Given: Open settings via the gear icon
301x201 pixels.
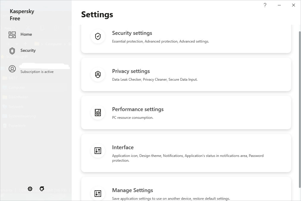Looking at the screenshot, I should [30, 189].
